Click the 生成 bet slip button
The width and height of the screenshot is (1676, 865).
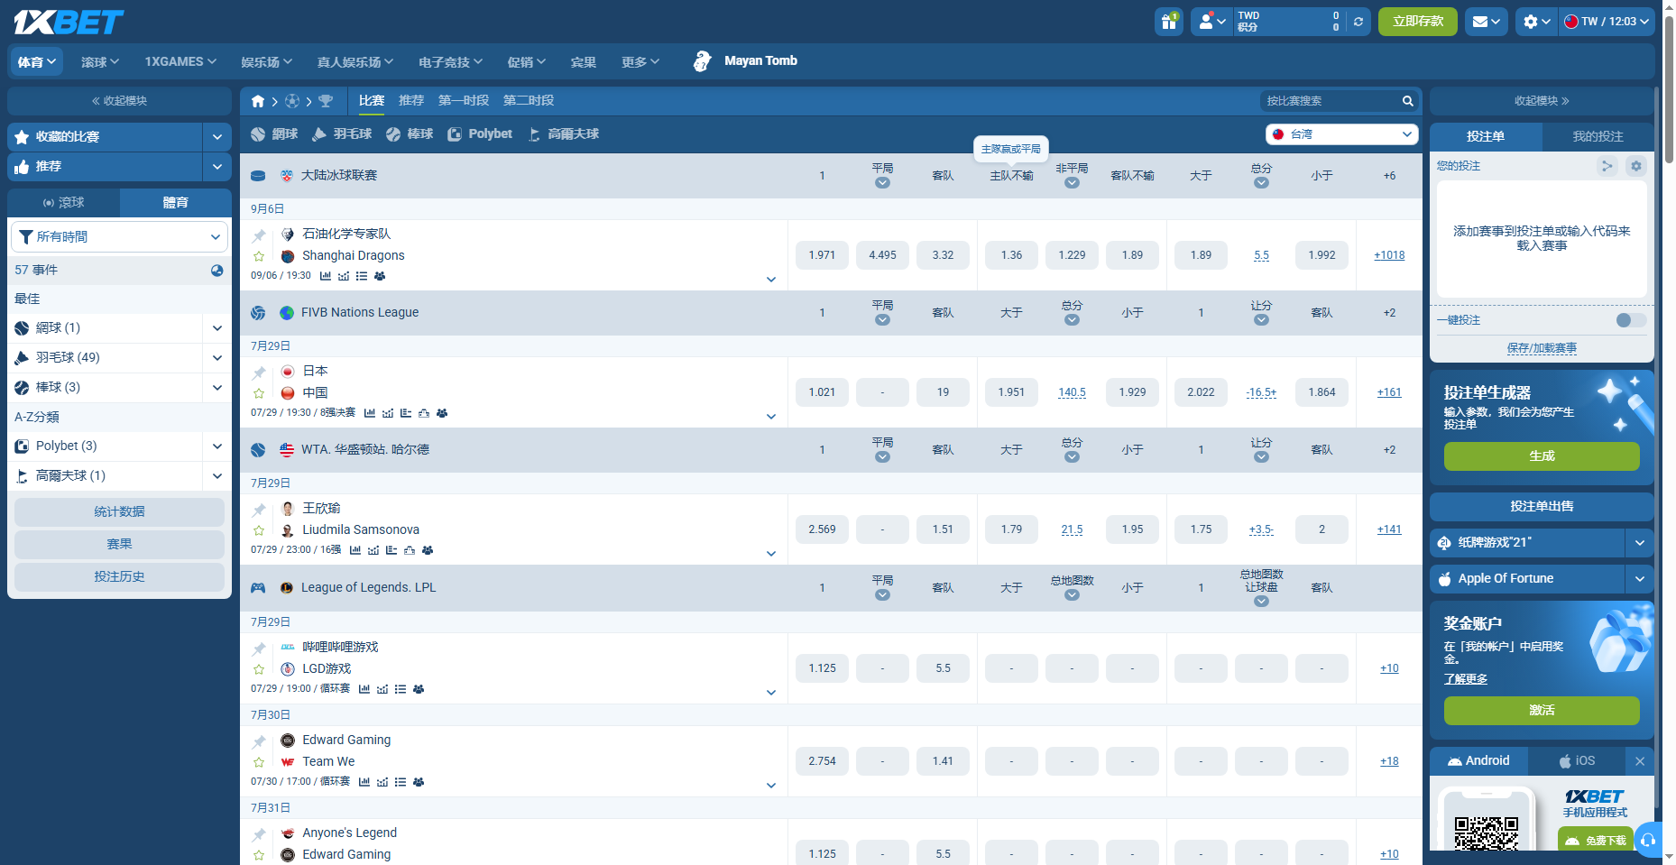(x=1542, y=456)
